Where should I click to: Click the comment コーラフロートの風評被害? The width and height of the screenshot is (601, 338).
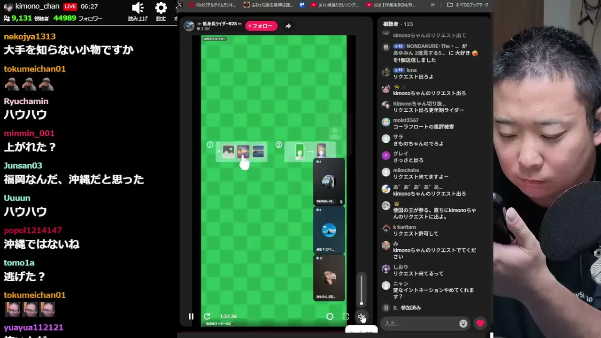pos(424,127)
